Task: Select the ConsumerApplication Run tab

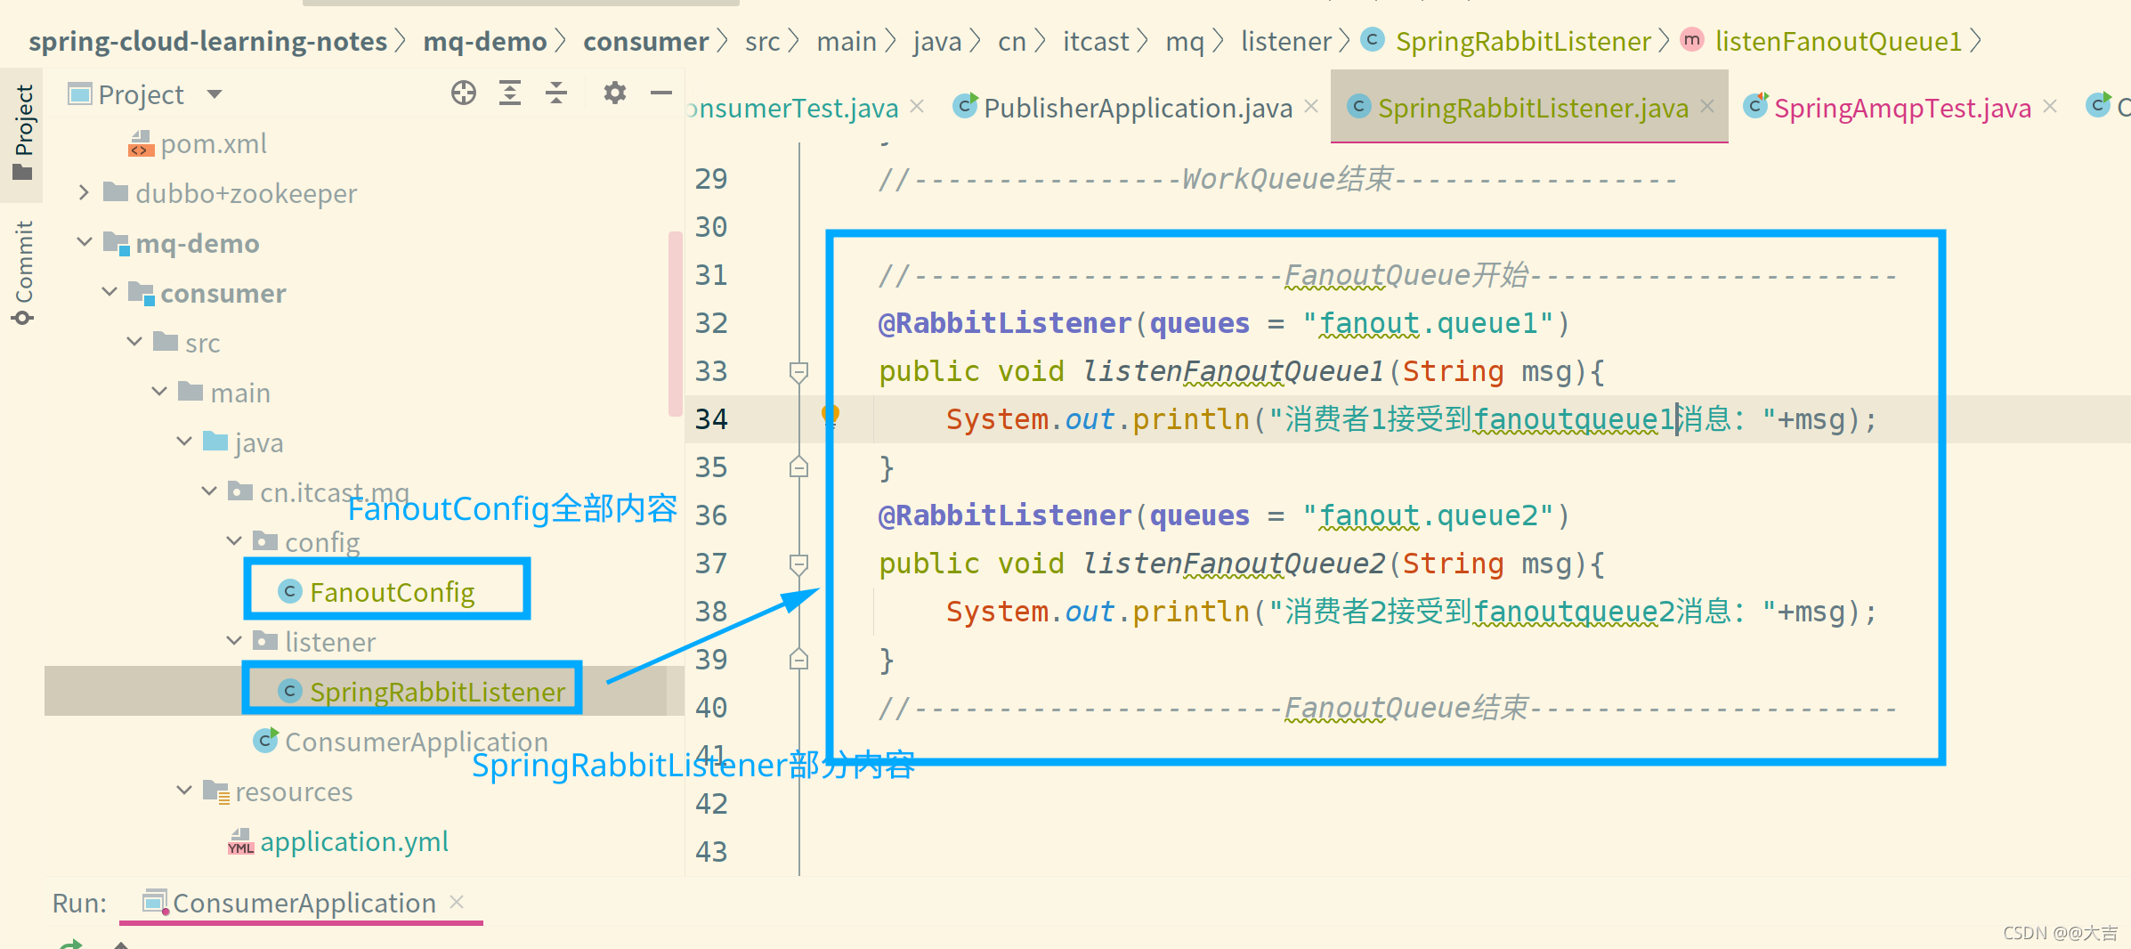Action: [x=304, y=903]
